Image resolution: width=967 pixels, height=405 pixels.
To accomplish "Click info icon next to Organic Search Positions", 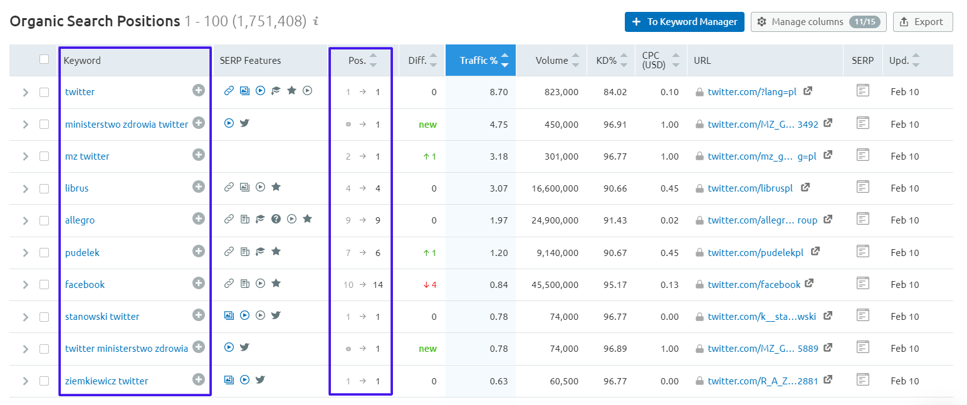I will coord(316,21).
